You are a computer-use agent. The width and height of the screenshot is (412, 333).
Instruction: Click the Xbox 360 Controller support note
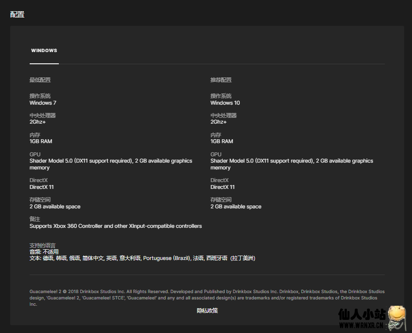tap(115, 226)
